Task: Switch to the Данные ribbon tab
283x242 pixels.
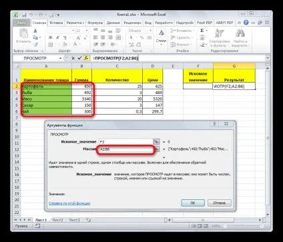Action: click(113, 23)
